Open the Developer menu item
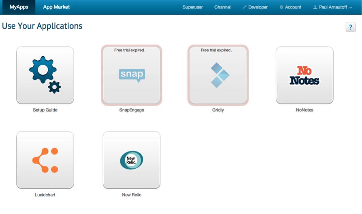 [255, 7]
